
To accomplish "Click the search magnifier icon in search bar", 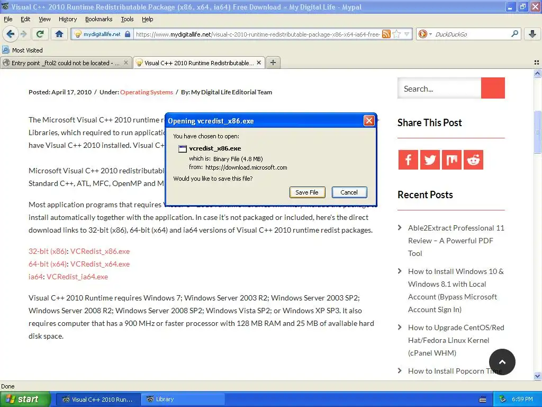I will [x=514, y=34].
